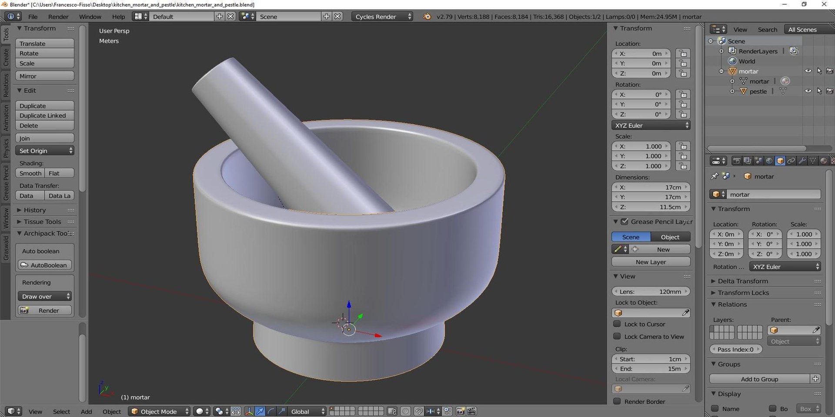
Task: Toggle selectability arrow of pestle object
Action: click(819, 91)
